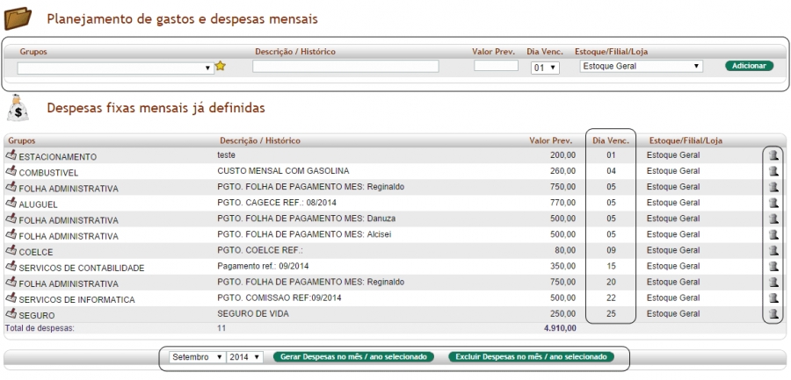791x380 pixels.
Task: Remove SERVICOS DE INFORMATICA using trash icon
Action: tap(773, 298)
